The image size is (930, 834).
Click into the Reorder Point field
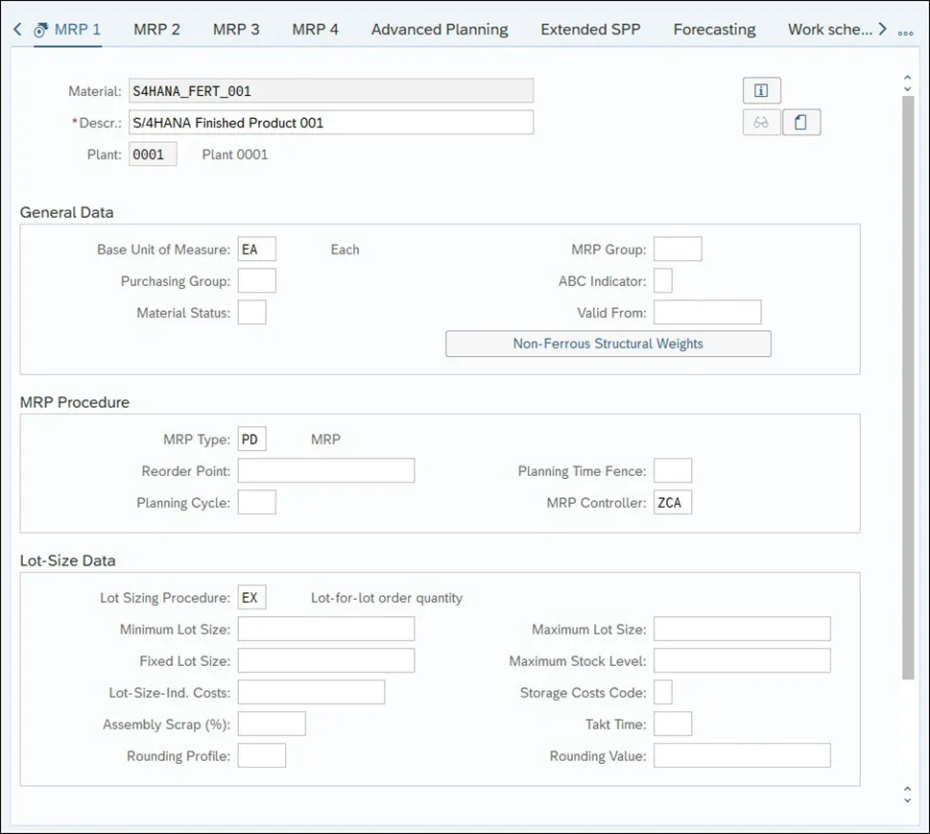(326, 470)
